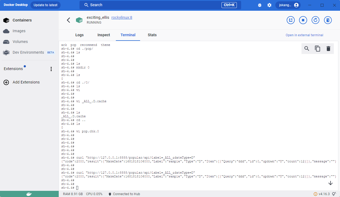
Task: Go back using the left chevron arrow
Action: click(x=68, y=20)
